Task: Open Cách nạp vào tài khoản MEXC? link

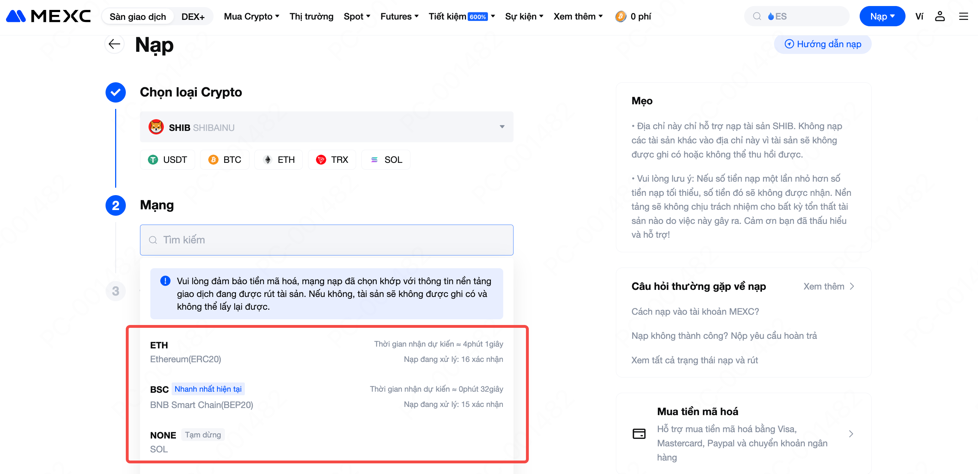Action: (695, 312)
